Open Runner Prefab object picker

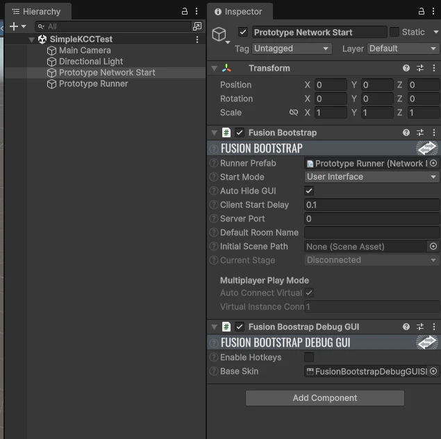click(x=433, y=163)
